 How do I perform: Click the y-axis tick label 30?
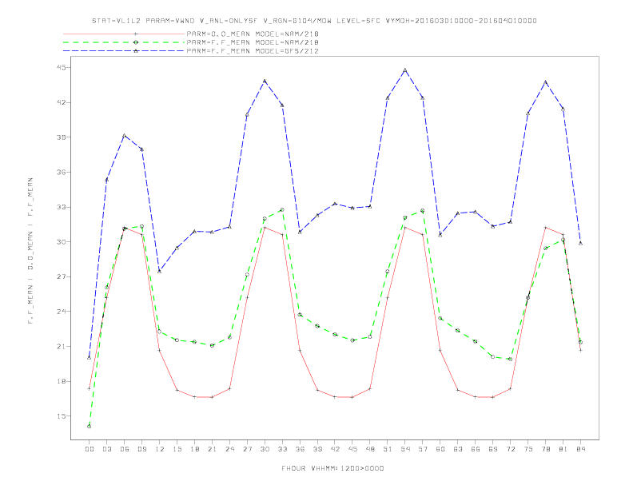[x=60, y=241]
